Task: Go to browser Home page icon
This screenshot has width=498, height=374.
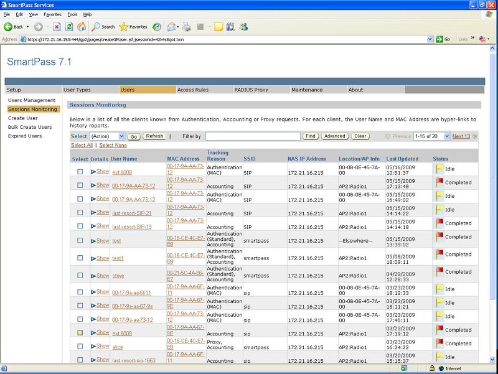Action: pos(82,27)
